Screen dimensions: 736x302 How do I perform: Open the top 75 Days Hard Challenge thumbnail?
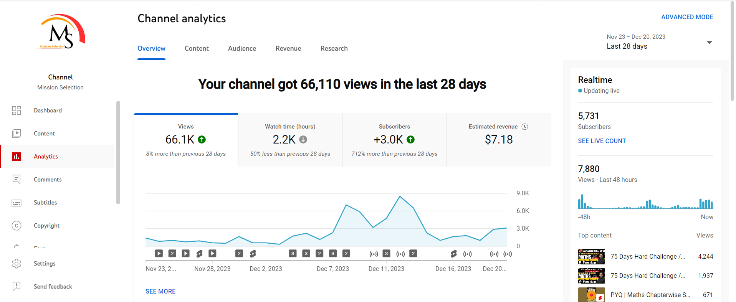coord(591,256)
